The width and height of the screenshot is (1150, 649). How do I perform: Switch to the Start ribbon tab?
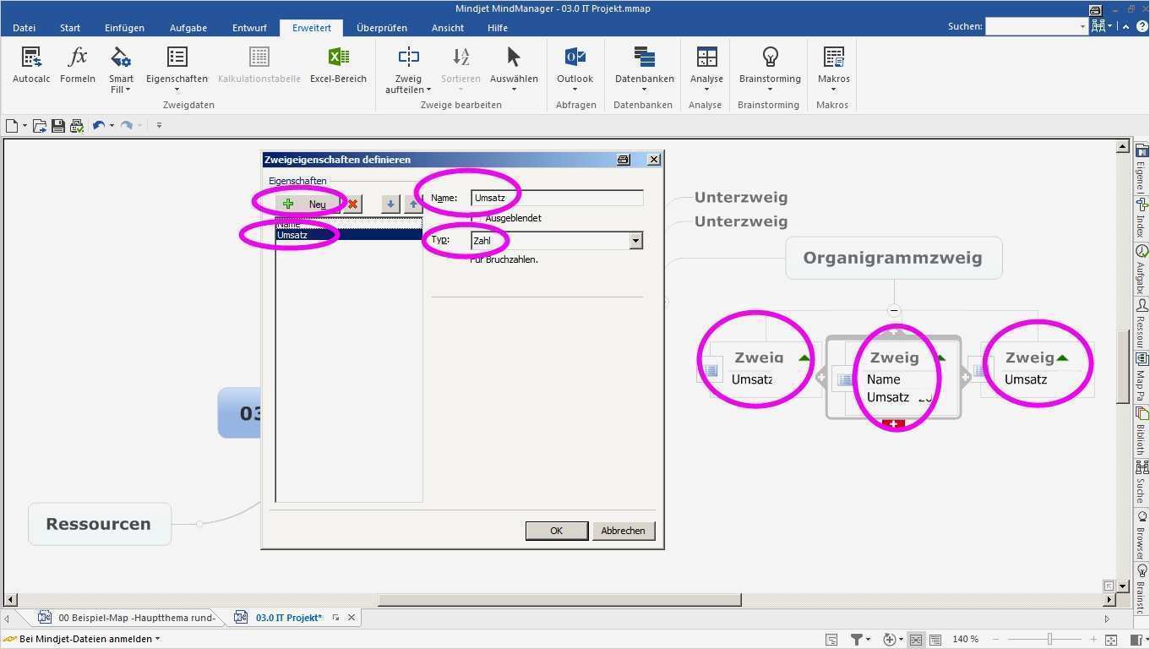(70, 28)
